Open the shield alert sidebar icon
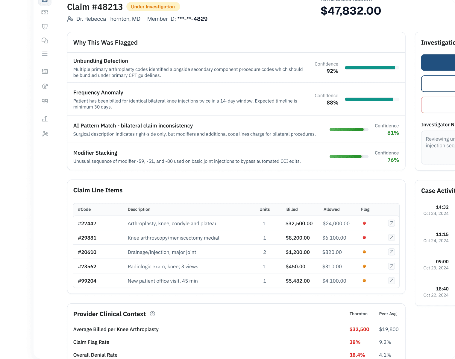 click(45, 27)
